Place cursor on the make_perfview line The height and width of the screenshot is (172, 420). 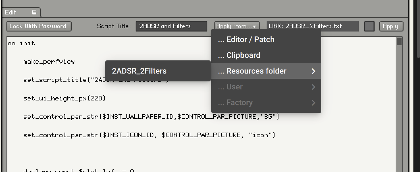(49, 62)
